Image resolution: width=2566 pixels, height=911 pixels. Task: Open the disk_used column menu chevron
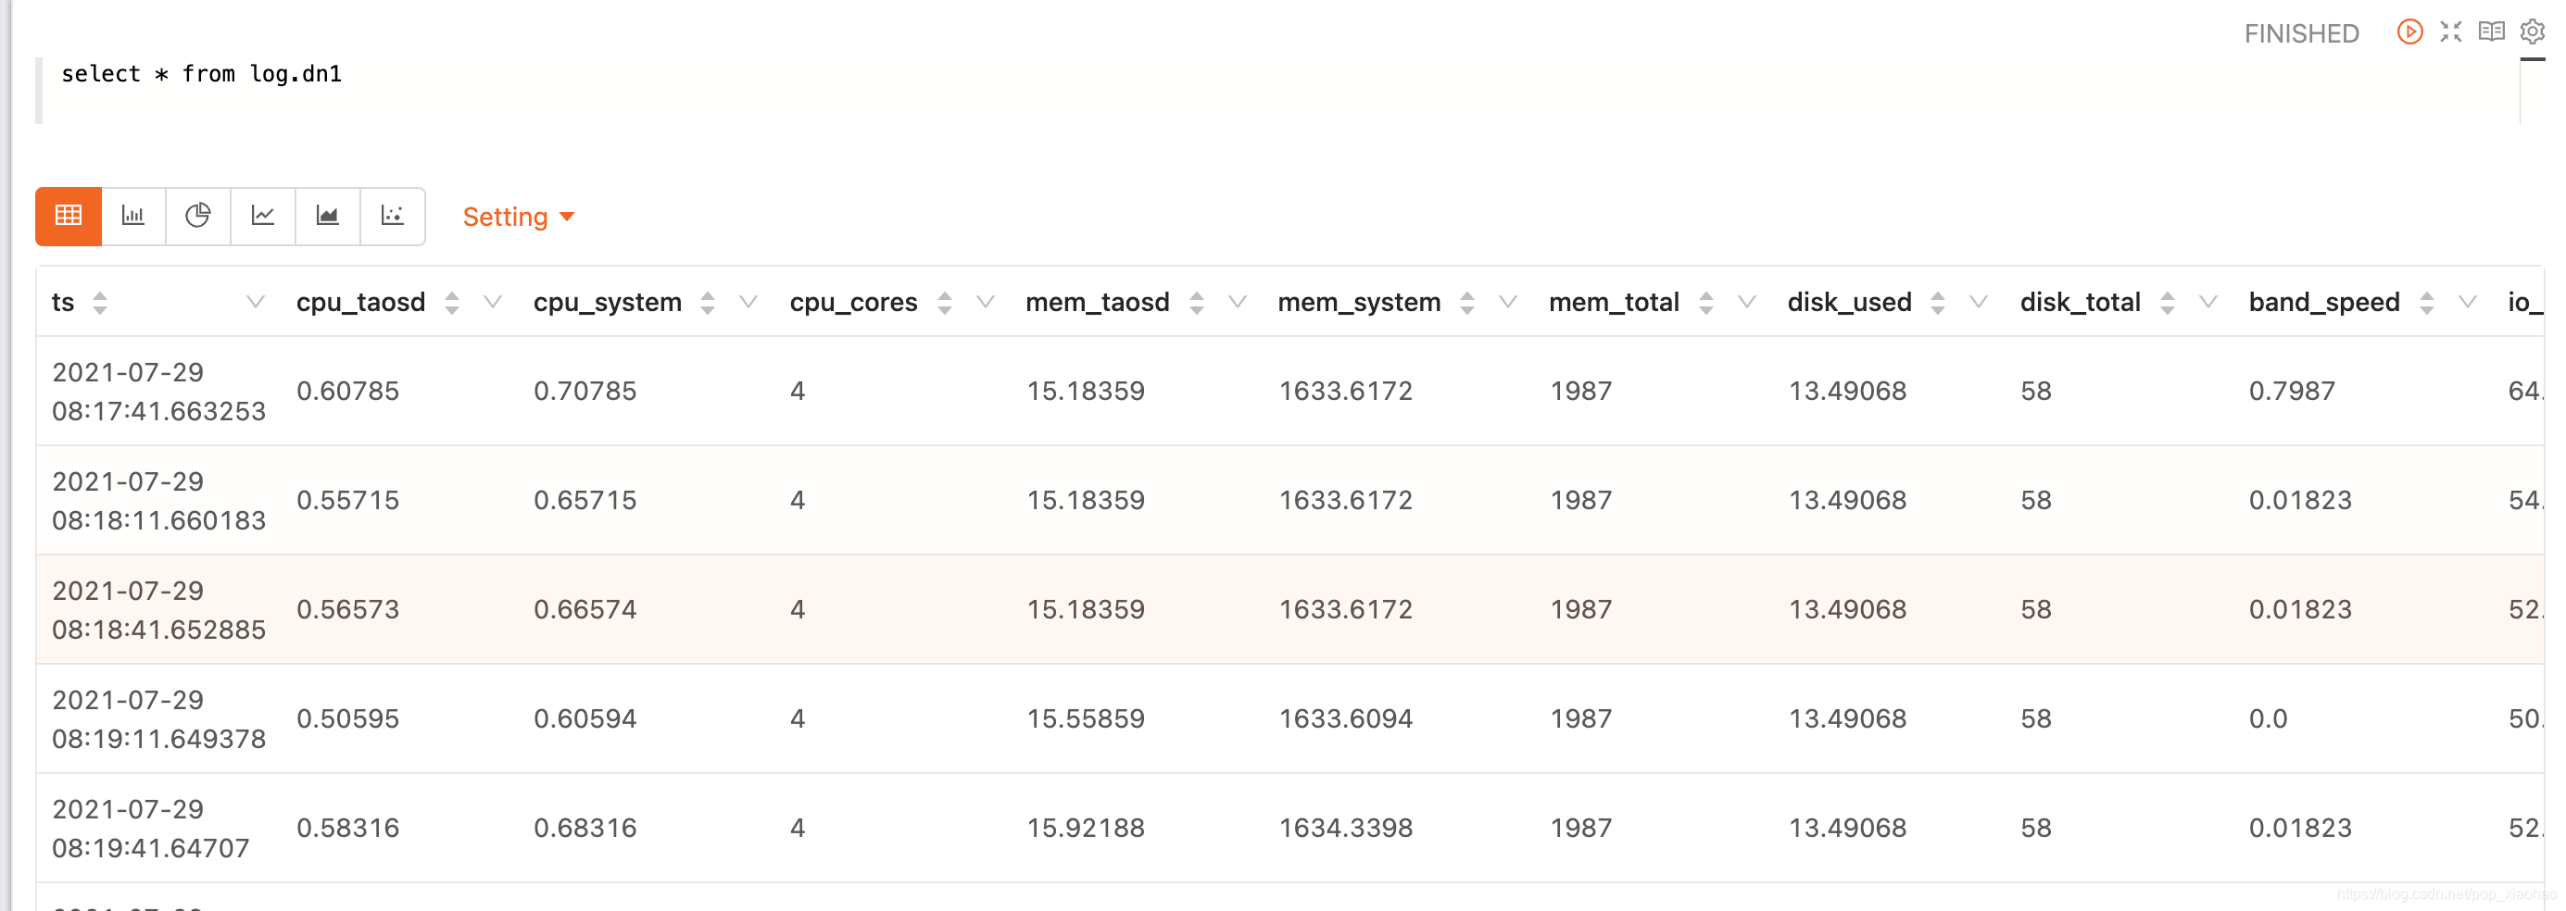click(x=1980, y=302)
